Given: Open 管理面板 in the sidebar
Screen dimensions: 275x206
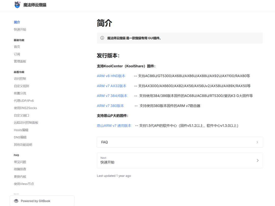Looking at the screenshot, I should pyautogui.click(x=20, y=61).
